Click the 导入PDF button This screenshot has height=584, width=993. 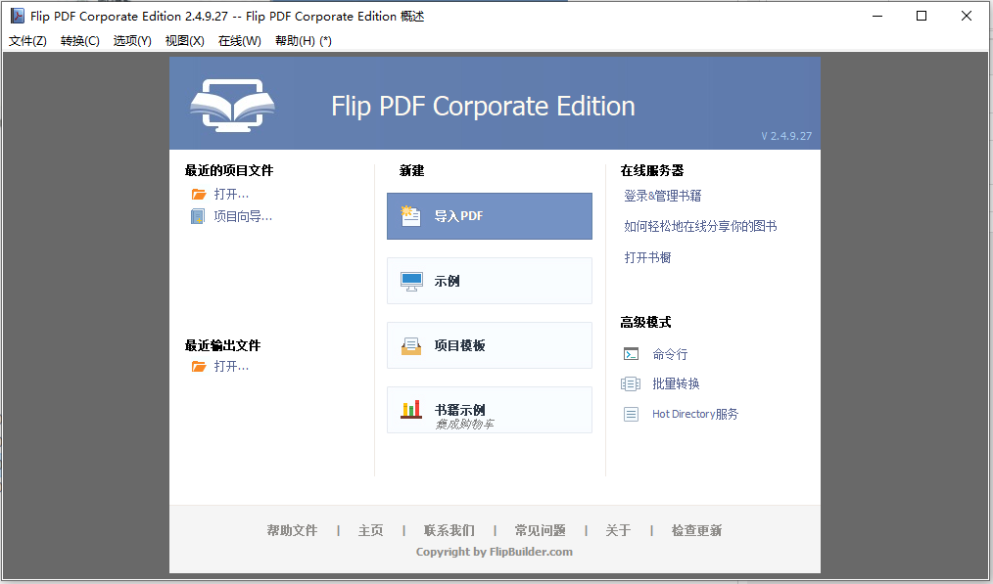pyautogui.click(x=490, y=216)
